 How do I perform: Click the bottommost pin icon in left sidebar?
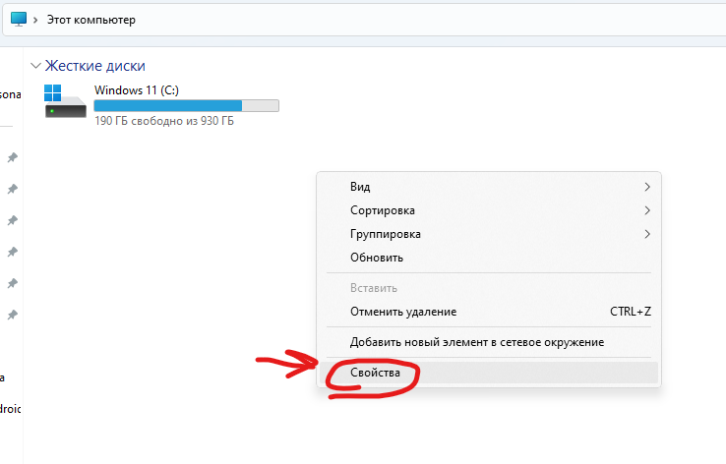[x=12, y=315]
